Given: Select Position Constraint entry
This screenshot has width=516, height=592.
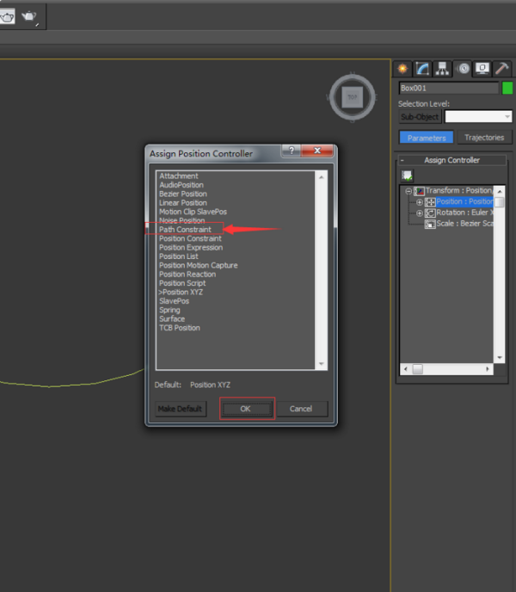Looking at the screenshot, I should [190, 238].
